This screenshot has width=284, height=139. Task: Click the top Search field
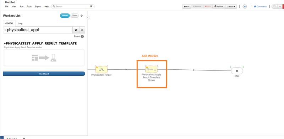tap(73, 6)
